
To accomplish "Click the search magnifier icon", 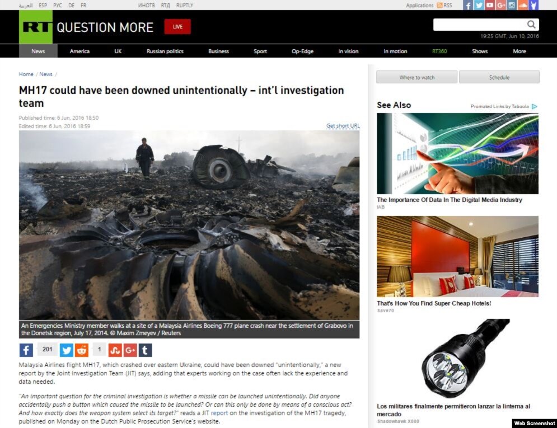I will (x=531, y=25).
